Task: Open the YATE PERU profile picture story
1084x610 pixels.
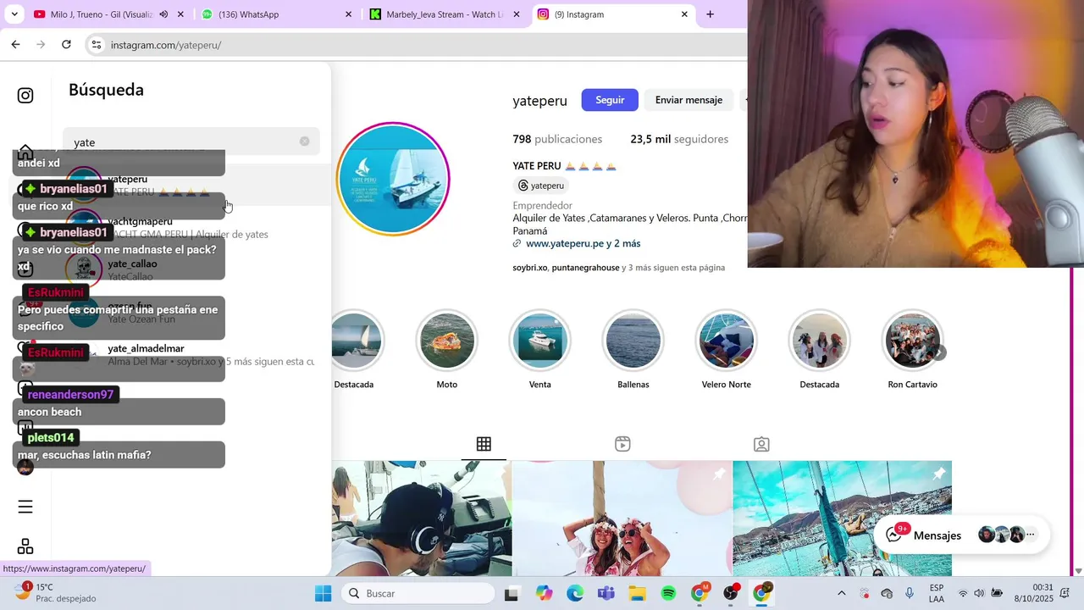Action: point(393,179)
